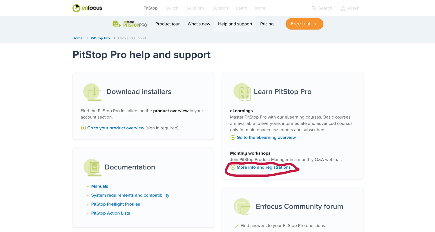Image resolution: width=435 pixels, height=232 pixels.
Task: Click the bold product overview link
Action: [171, 111]
